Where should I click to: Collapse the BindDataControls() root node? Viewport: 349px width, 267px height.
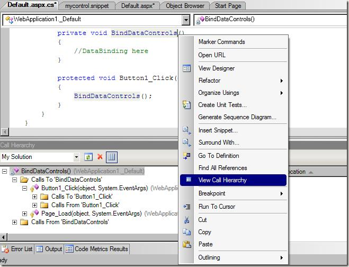[x=5, y=171]
